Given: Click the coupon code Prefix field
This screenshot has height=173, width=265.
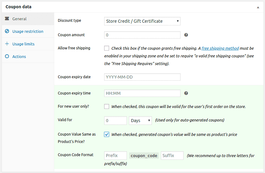Looking at the screenshot, I should 116,156.
